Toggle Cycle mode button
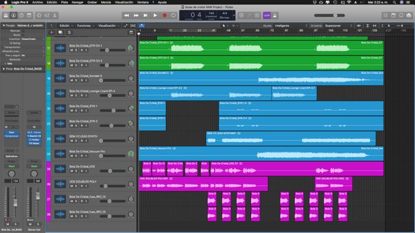Image resolution: width=415 pixels, height=233 pixels. pyautogui.click(x=173, y=16)
